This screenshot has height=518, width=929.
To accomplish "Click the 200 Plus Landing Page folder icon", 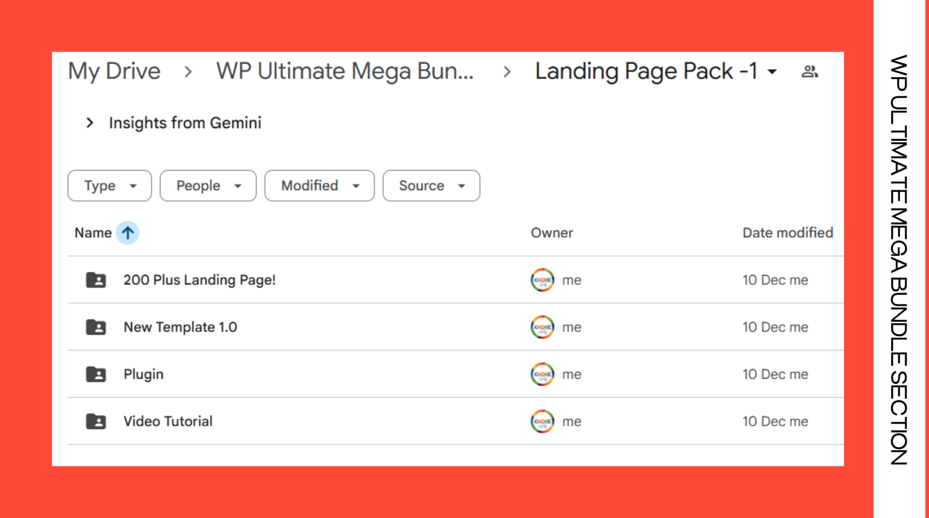I will (96, 280).
